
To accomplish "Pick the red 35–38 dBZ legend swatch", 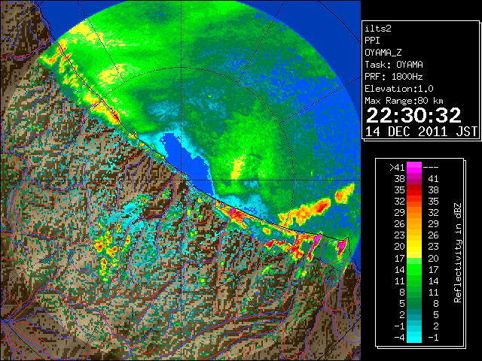I will [x=414, y=190].
